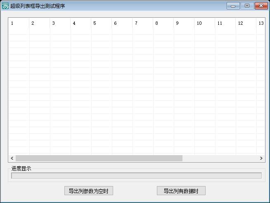Select column header 5
The image size is (270, 203).
coord(102,23)
